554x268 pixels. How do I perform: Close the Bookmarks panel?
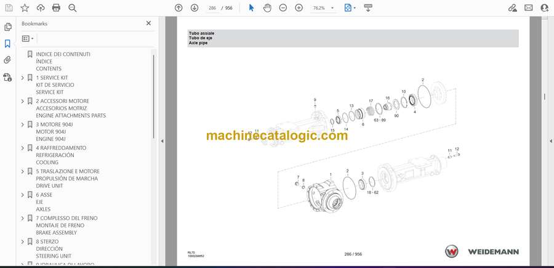[x=148, y=23]
